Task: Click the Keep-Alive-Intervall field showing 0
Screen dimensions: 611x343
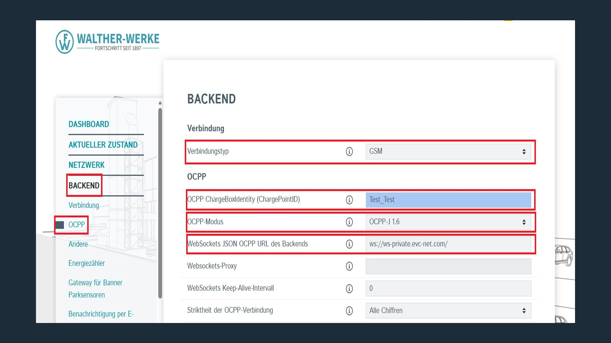Action: coord(448,288)
